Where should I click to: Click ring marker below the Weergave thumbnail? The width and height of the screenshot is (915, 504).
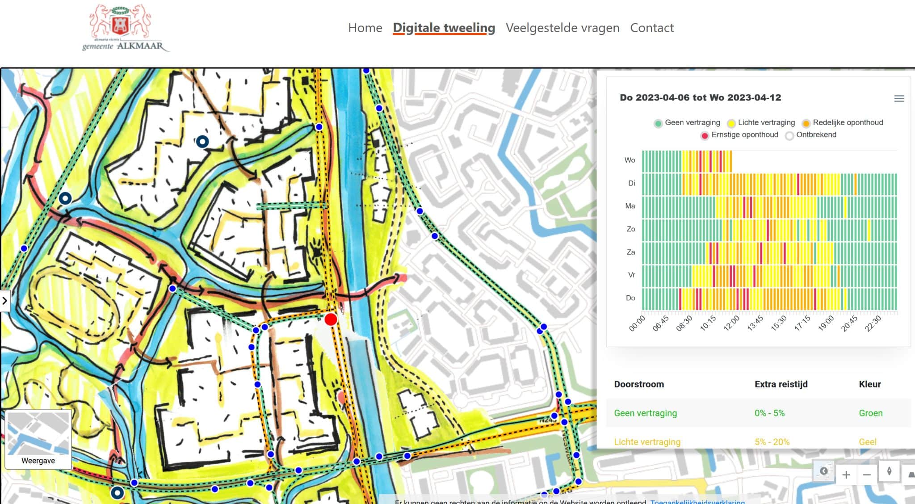[117, 493]
